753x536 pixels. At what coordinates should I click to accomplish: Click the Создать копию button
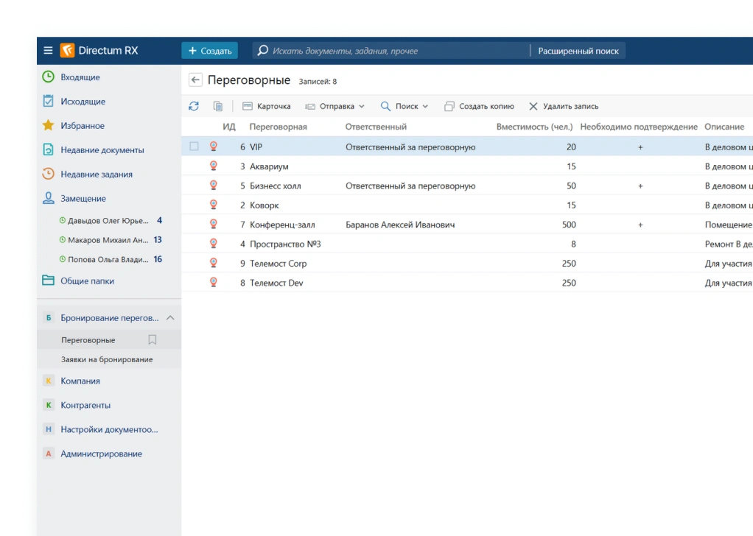click(x=479, y=106)
